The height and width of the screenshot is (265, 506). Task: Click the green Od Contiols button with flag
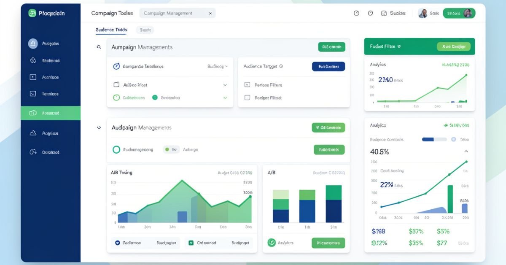tap(328, 127)
